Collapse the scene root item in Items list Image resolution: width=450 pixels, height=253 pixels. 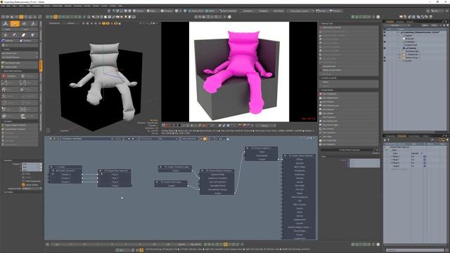[x=397, y=32]
